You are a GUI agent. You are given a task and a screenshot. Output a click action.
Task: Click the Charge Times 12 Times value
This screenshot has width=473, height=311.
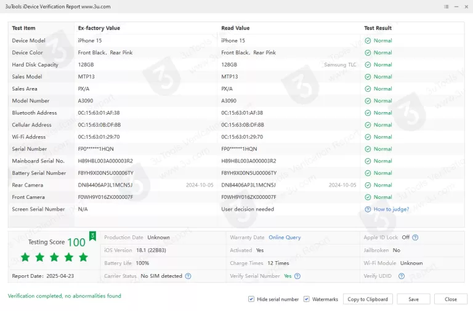[278, 264]
